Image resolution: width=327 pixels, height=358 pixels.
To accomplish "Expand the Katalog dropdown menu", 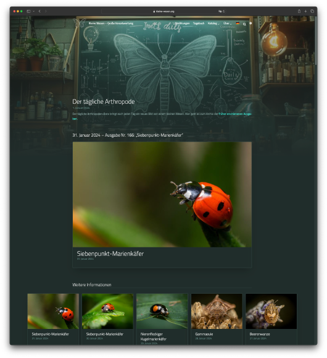I will click(x=213, y=23).
